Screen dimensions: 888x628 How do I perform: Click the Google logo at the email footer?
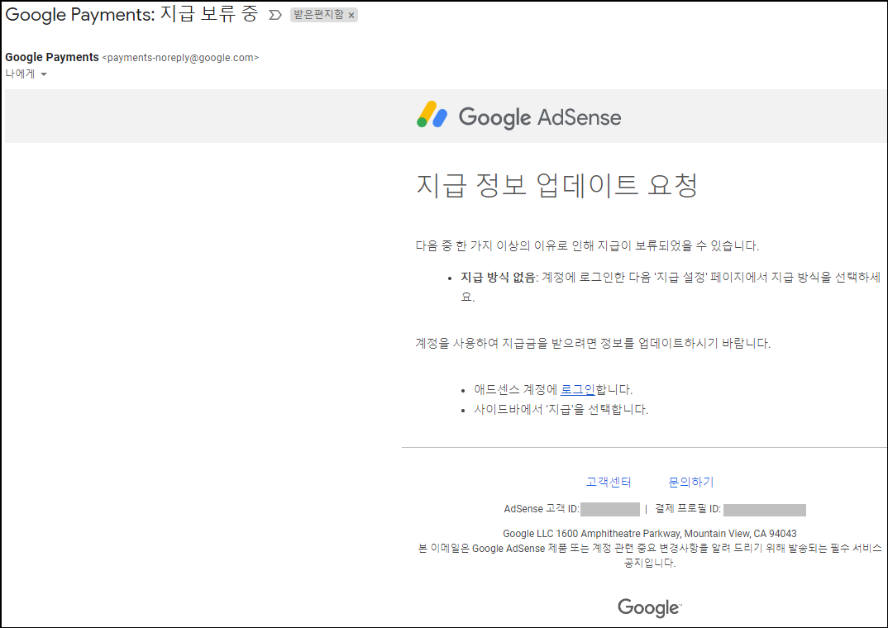pos(650,607)
